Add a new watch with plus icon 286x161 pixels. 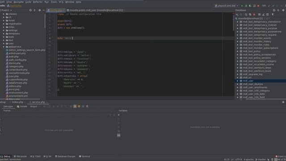[119, 115]
